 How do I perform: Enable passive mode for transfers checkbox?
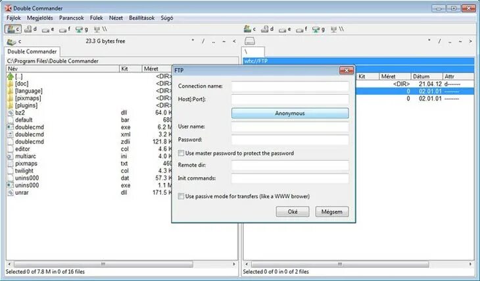click(x=181, y=196)
